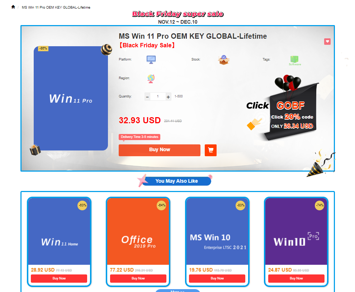Go to home via breadcrumb house icon

tap(13, 7)
